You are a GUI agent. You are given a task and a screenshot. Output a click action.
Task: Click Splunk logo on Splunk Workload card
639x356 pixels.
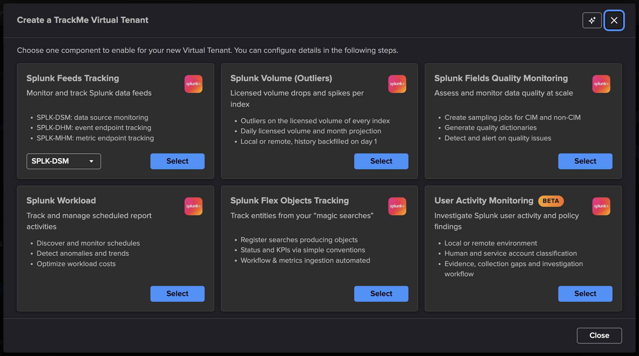(x=193, y=206)
